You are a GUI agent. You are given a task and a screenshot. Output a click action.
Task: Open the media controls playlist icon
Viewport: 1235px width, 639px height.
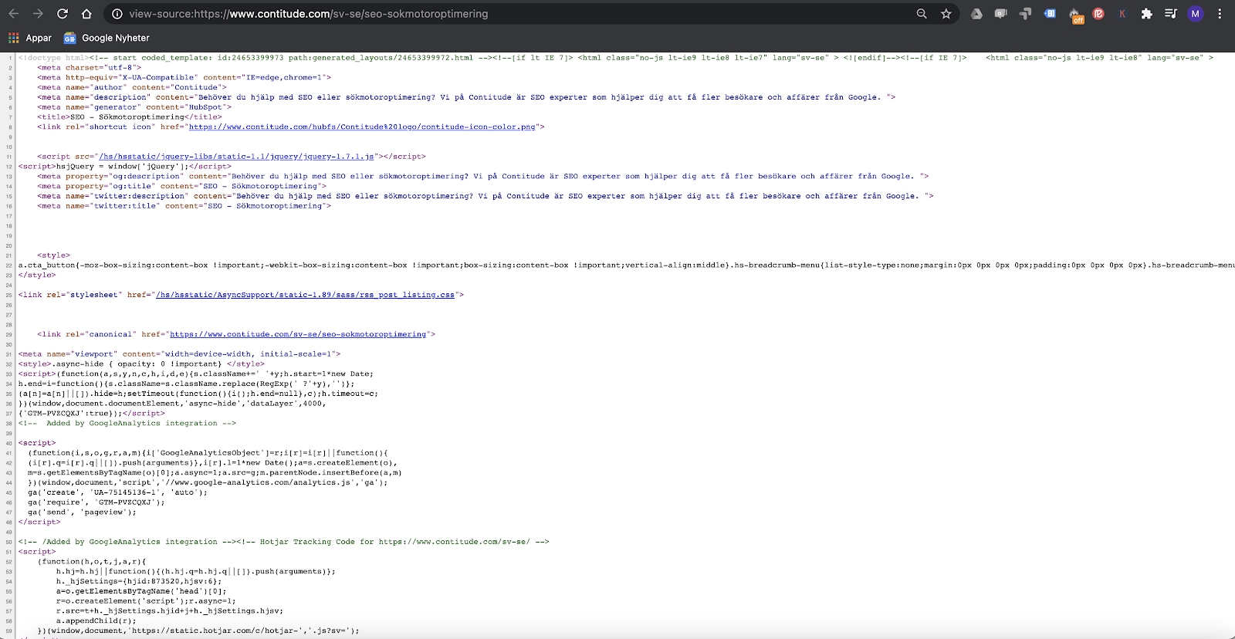(x=1170, y=14)
